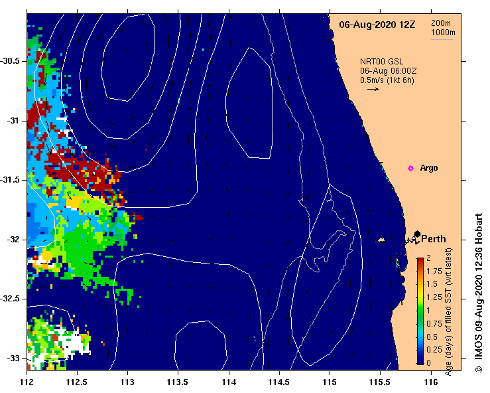Click the Argo legend label

[x=429, y=168]
